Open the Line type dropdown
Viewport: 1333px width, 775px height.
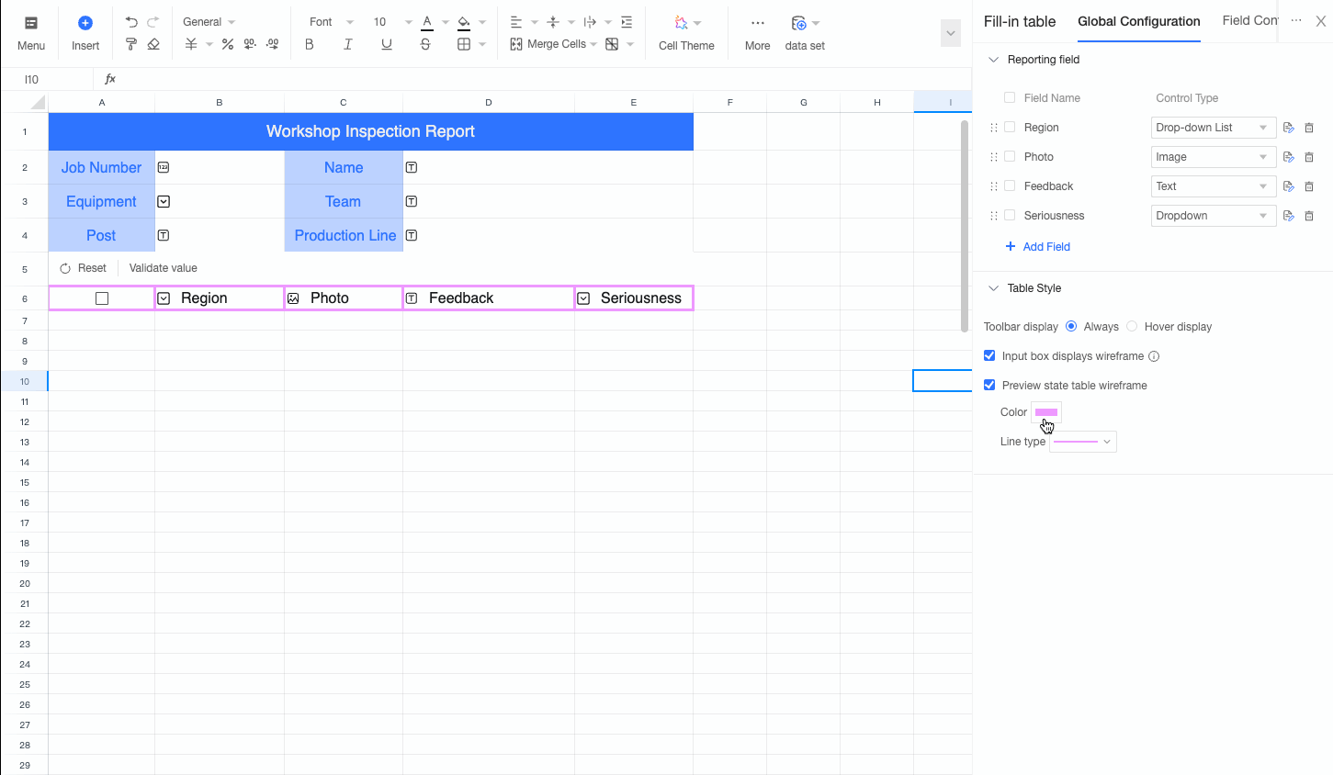(1083, 442)
